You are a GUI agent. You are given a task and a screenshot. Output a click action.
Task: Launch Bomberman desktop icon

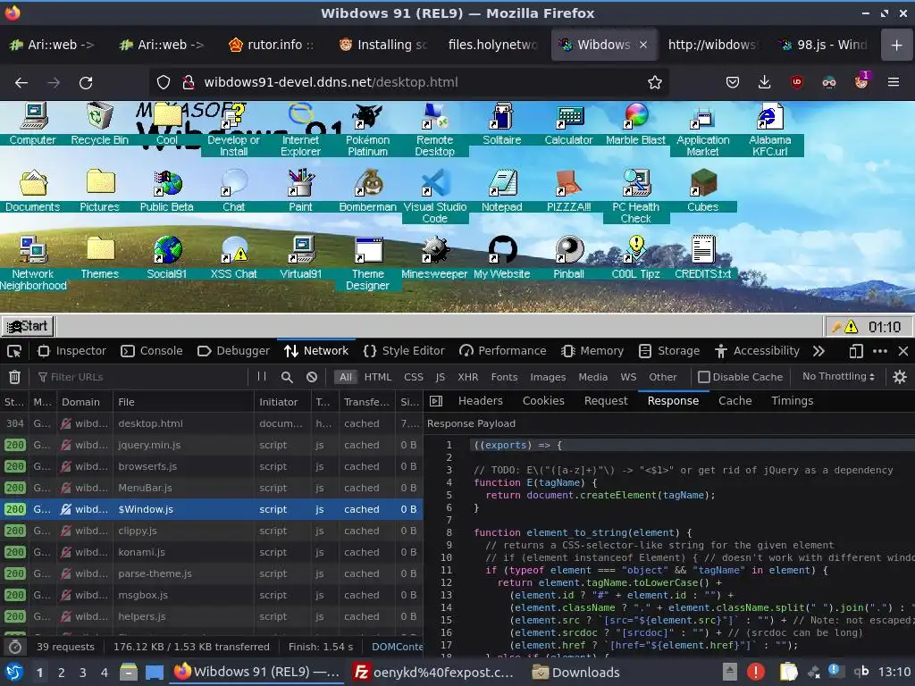[367, 190]
